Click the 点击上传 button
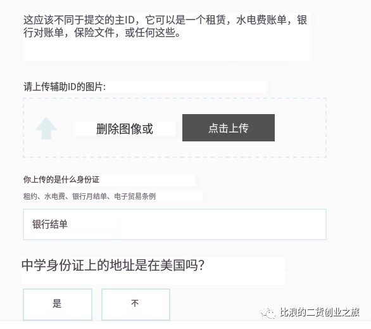 [229, 127]
